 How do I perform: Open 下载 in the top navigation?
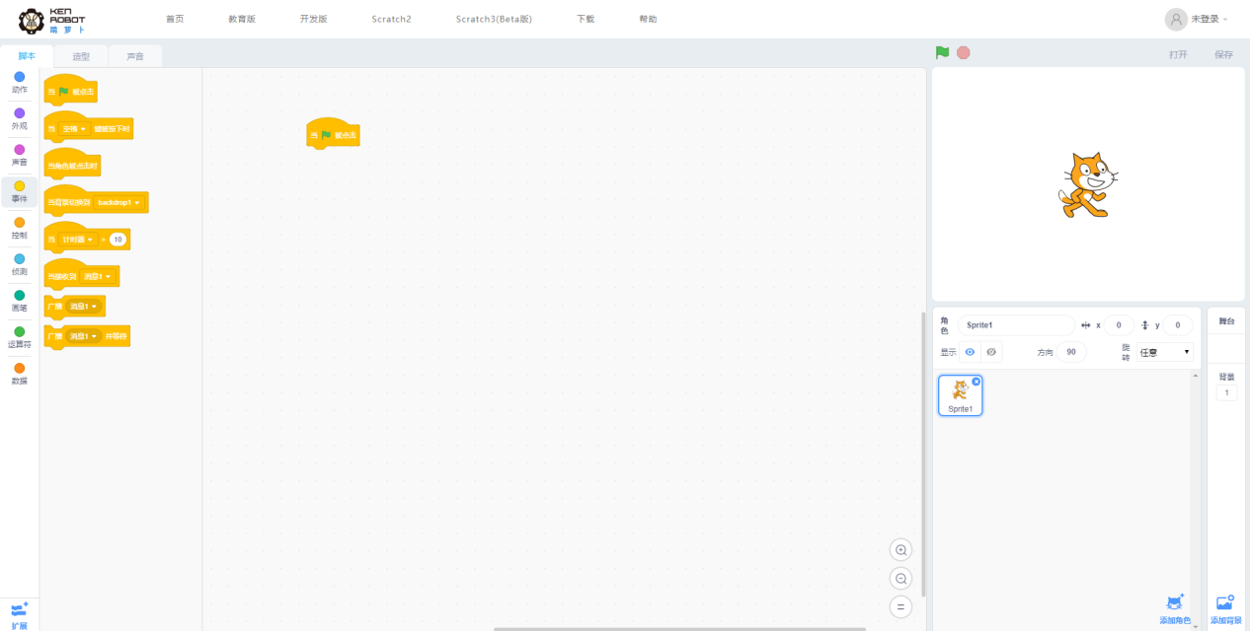tap(586, 19)
